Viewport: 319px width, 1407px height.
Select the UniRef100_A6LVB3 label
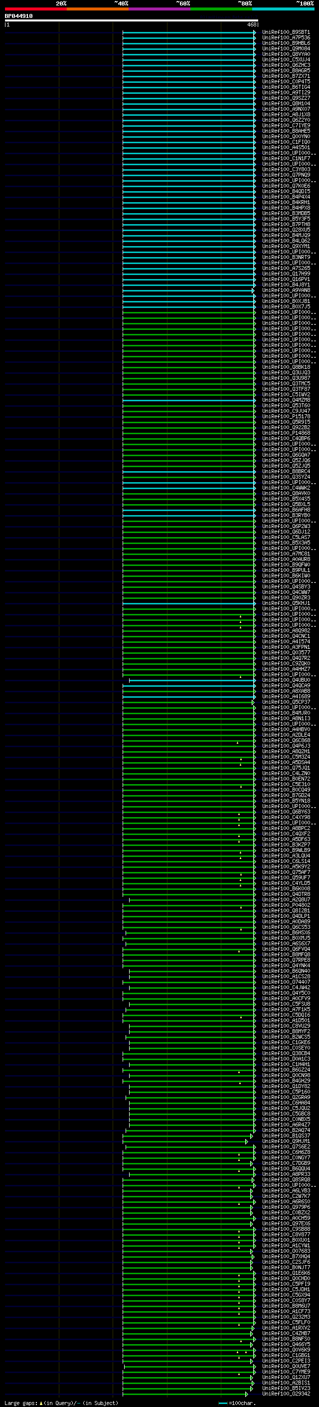click(286, 1190)
